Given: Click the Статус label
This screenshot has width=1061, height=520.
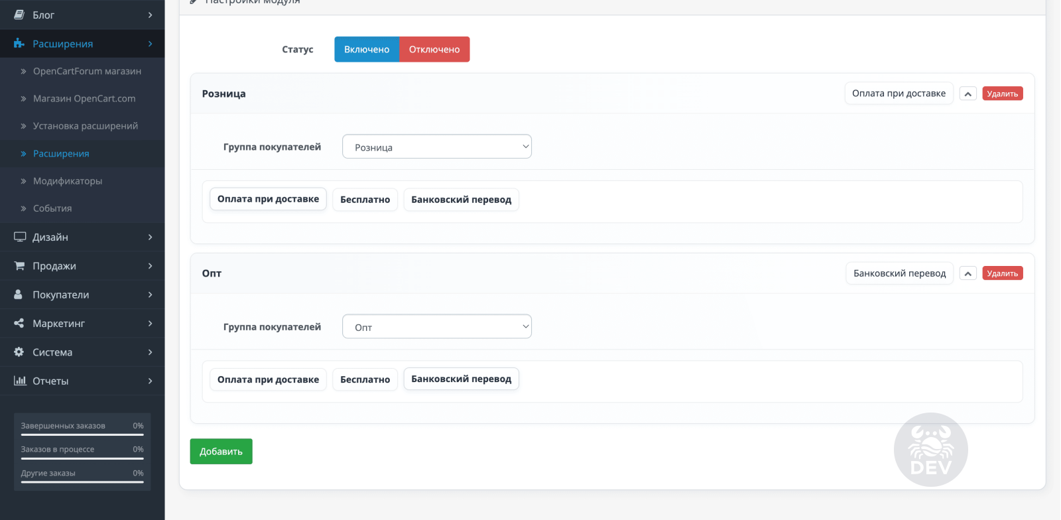Looking at the screenshot, I should [297, 49].
